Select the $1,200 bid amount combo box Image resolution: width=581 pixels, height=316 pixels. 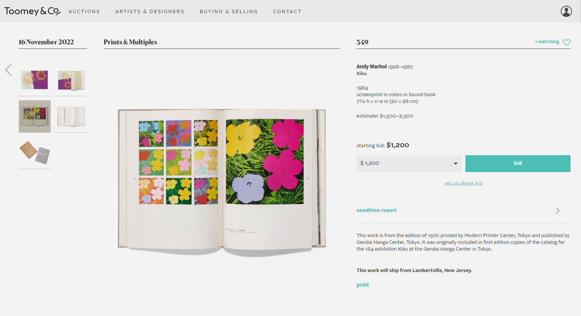[409, 163]
